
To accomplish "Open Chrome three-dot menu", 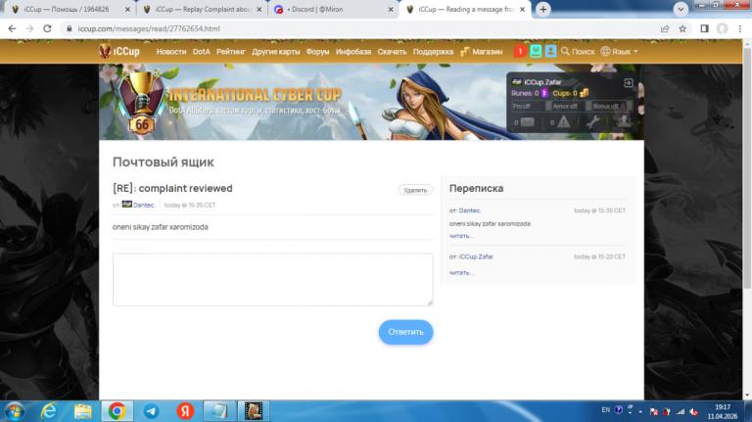I will [740, 28].
